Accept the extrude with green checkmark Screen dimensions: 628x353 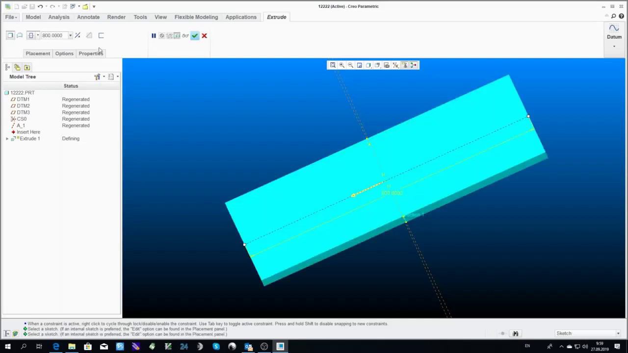(195, 36)
